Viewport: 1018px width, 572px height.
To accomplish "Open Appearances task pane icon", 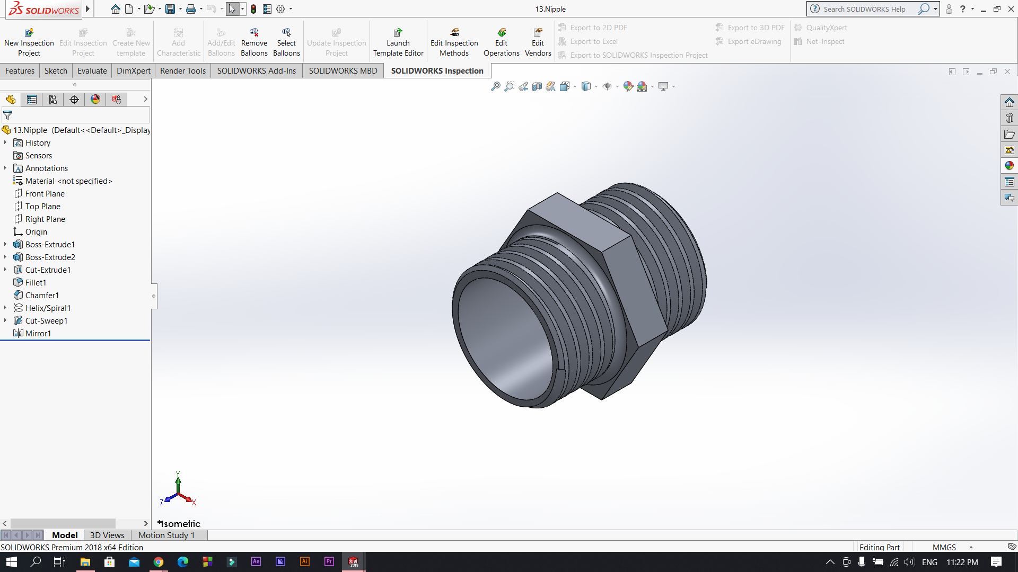I will pyautogui.click(x=1009, y=166).
